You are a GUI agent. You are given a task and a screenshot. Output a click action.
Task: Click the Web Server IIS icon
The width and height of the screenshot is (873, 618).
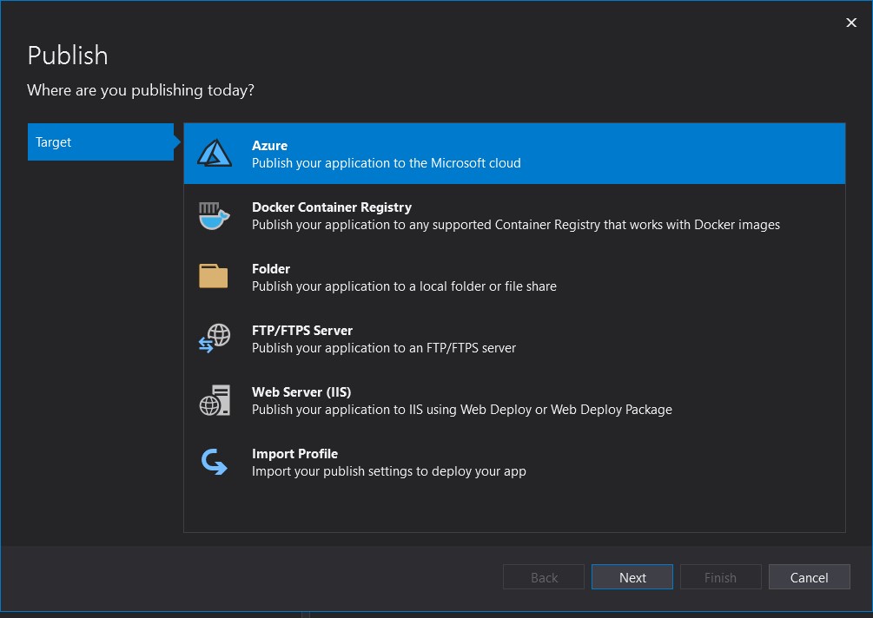(215, 400)
